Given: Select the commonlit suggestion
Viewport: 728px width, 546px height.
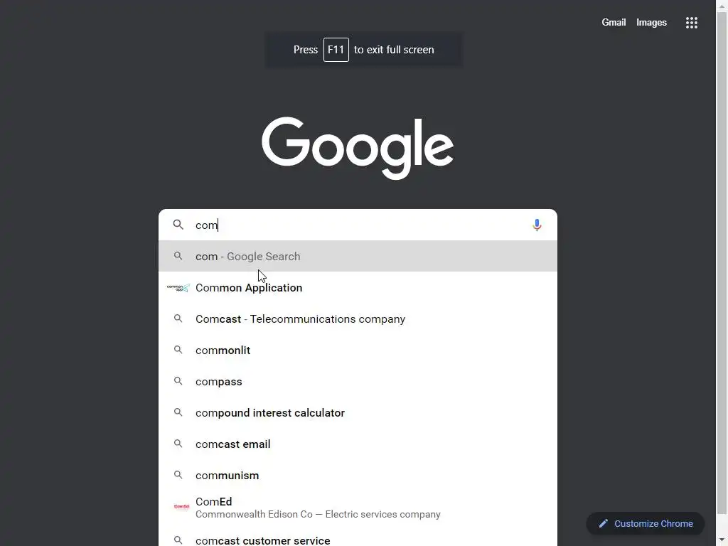Looking at the screenshot, I should click(358, 350).
